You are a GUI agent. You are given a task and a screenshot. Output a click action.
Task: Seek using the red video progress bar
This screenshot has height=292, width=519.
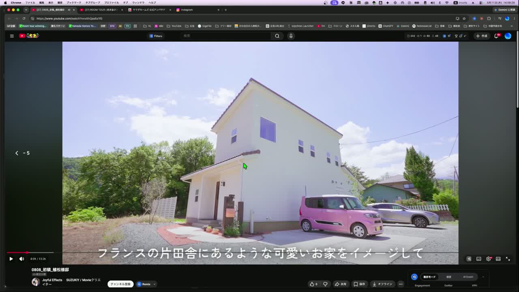(x=259, y=253)
